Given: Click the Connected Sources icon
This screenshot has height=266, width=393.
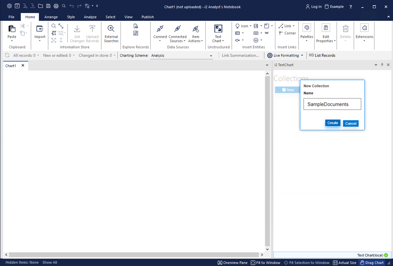Looking at the screenshot, I should [178, 29].
